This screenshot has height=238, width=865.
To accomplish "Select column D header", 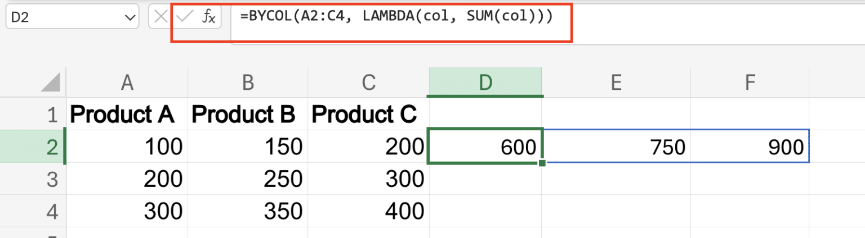I will pos(485,83).
